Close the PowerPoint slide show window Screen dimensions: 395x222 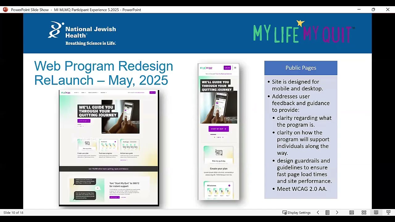click(388, 10)
